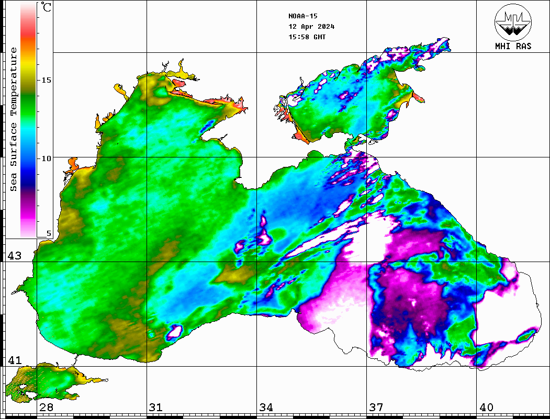Click longitude label 34
550x419 pixels.
[266, 407]
